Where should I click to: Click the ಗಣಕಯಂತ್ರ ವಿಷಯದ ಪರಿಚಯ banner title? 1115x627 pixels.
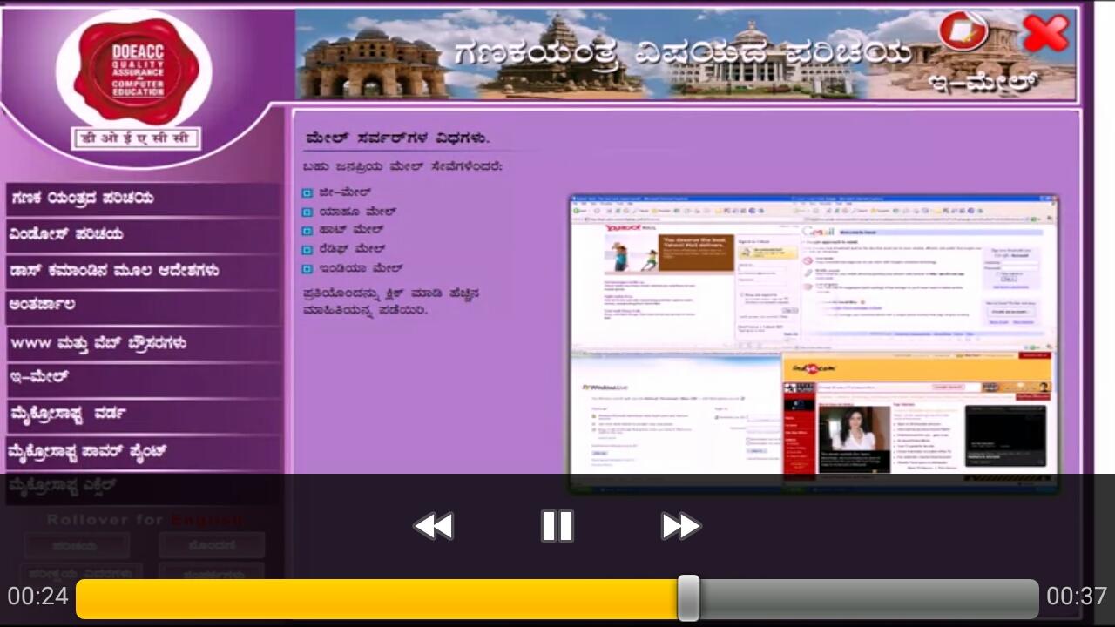pyautogui.click(x=682, y=53)
